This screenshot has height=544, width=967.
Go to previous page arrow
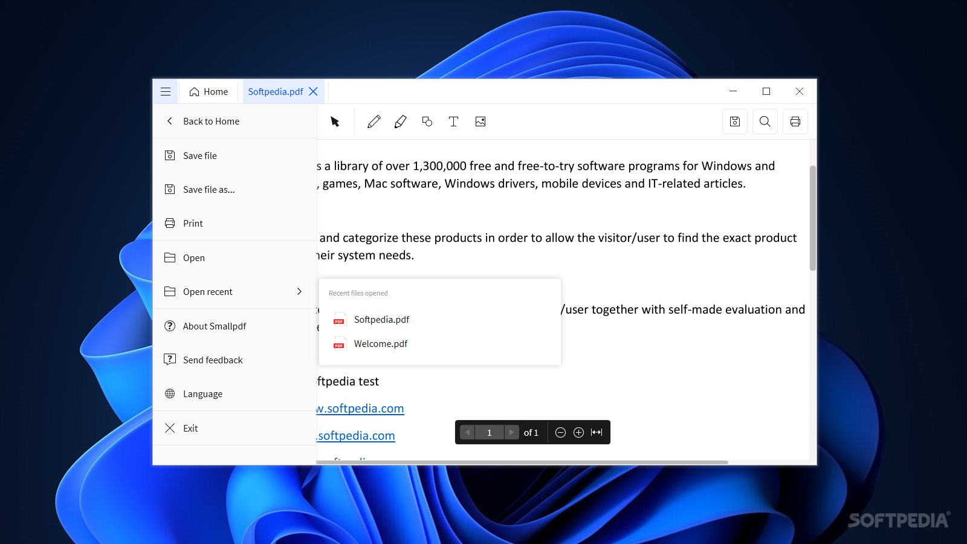[x=467, y=432]
